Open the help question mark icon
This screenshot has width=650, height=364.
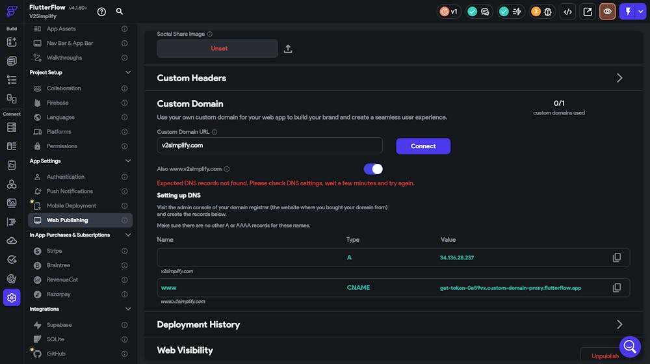tap(101, 12)
